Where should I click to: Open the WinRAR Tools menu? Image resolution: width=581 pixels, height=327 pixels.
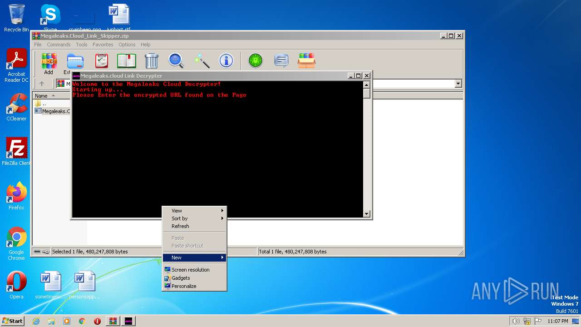click(82, 45)
